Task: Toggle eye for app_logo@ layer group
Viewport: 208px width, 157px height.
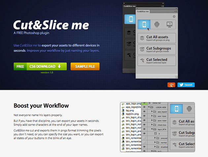Action: pos(144,112)
